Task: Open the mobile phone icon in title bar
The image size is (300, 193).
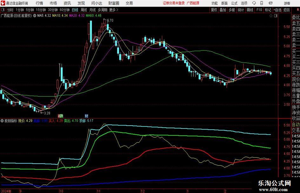Action: [x=262, y=3]
